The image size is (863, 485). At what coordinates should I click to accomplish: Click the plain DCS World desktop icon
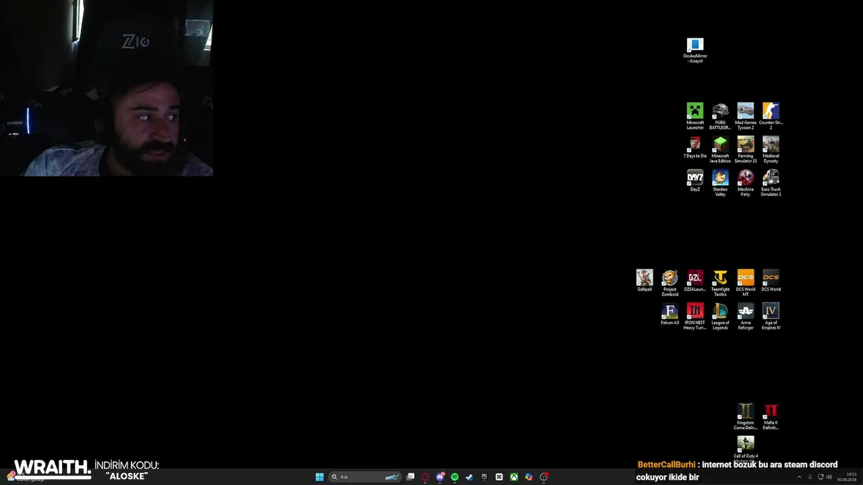point(771,280)
